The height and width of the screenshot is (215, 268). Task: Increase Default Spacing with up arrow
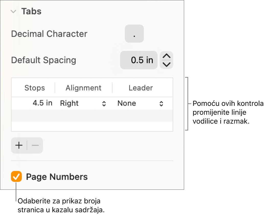[167, 56]
